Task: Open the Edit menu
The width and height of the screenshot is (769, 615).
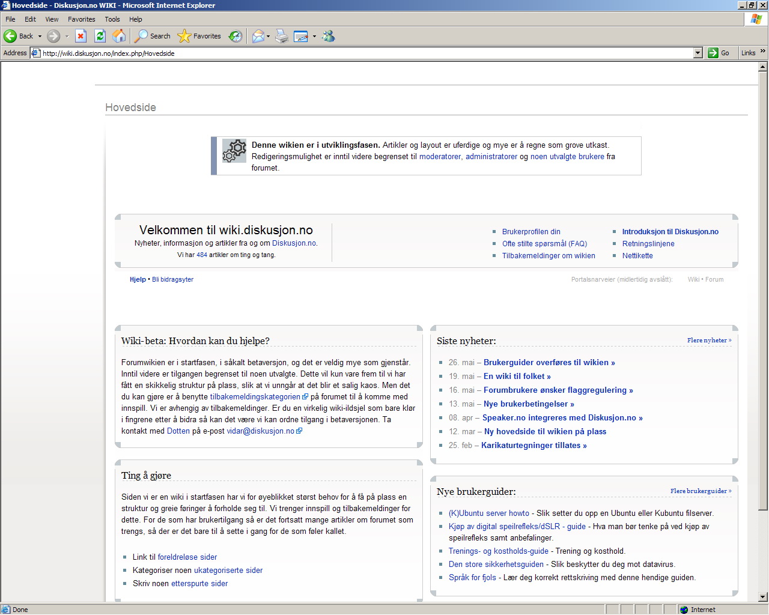Action: coord(30,19)
